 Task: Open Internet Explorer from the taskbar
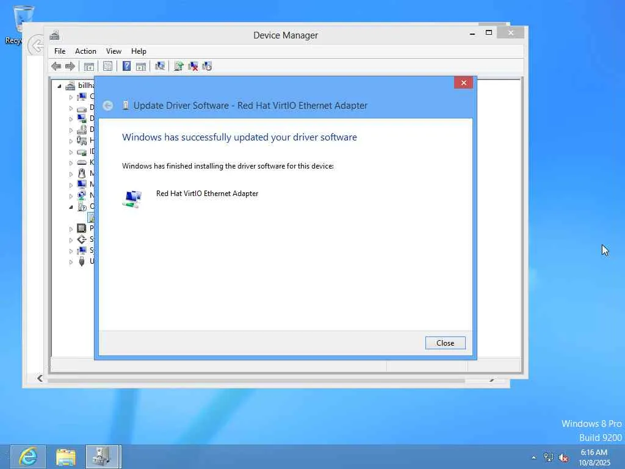(x=28, y=457)
